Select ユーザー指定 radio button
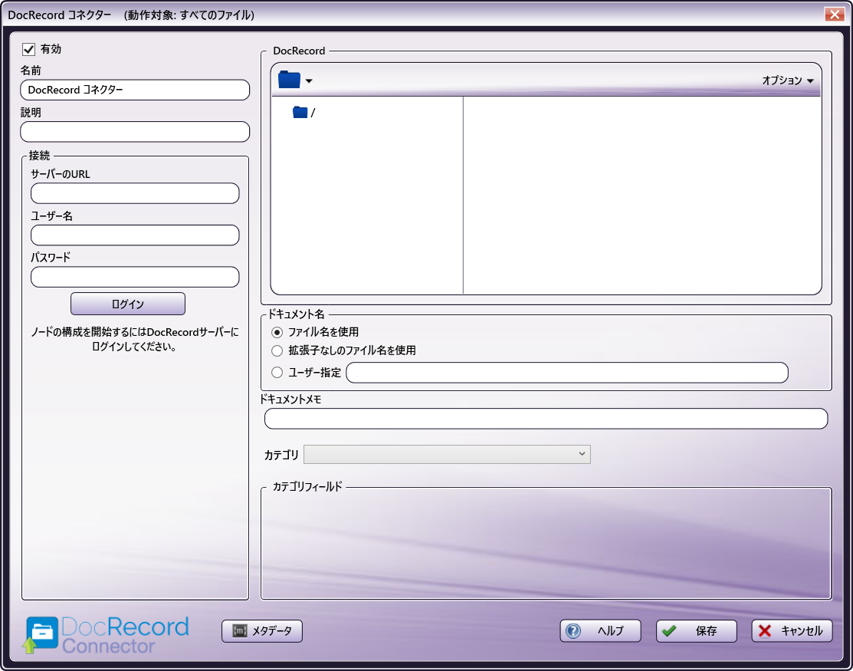 click(277, 372)
